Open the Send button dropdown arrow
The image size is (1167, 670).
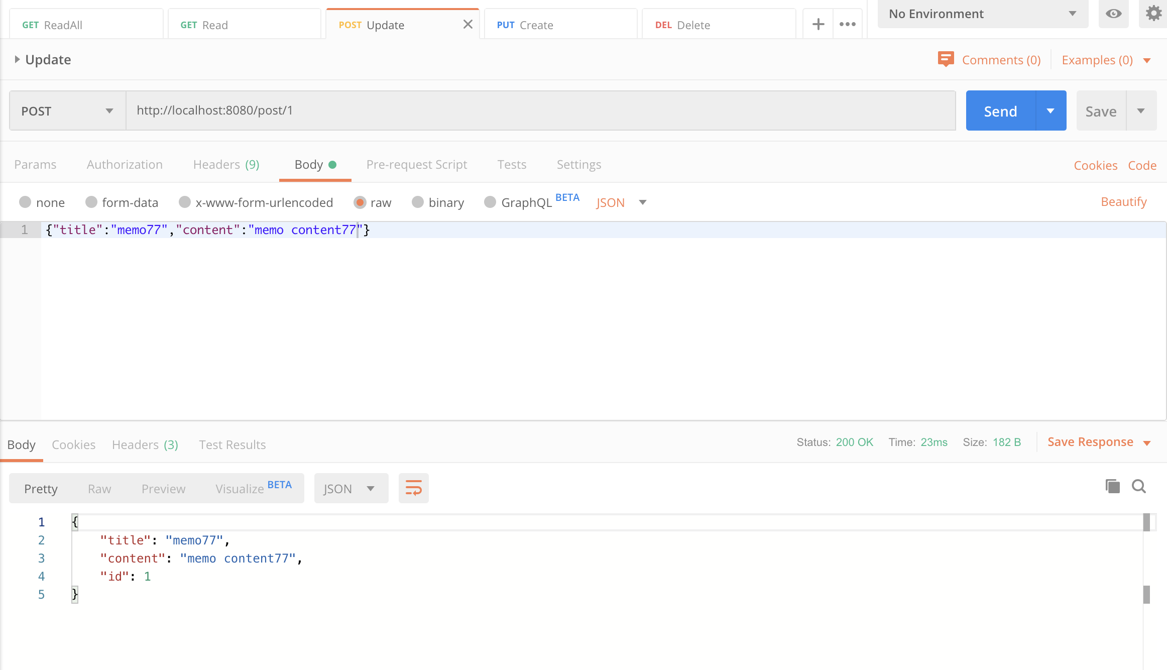pyautogui.click(x=1051, y=110)
